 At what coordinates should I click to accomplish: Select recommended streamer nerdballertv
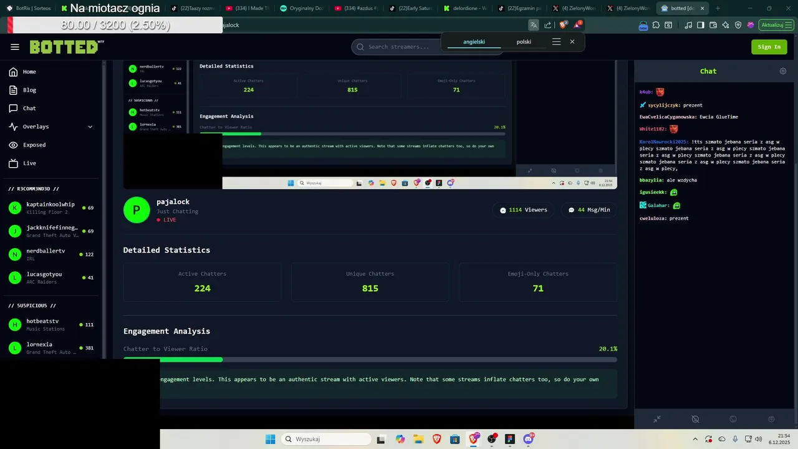point(51,254)
